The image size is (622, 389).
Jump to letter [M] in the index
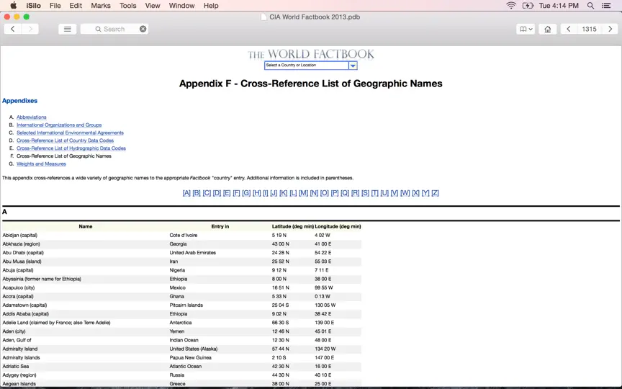tap(304, 193)
